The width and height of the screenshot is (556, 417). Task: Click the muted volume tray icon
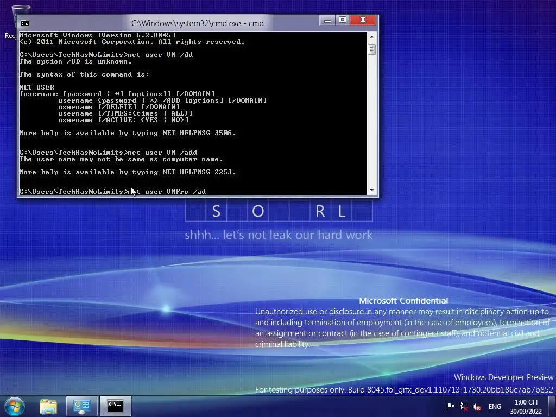click(477, 407)
